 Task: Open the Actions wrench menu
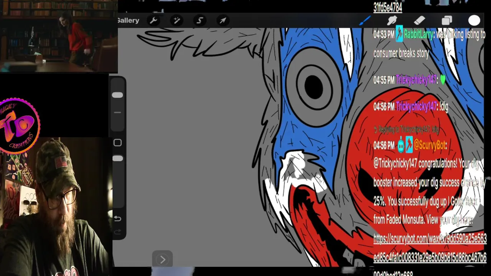153,20
